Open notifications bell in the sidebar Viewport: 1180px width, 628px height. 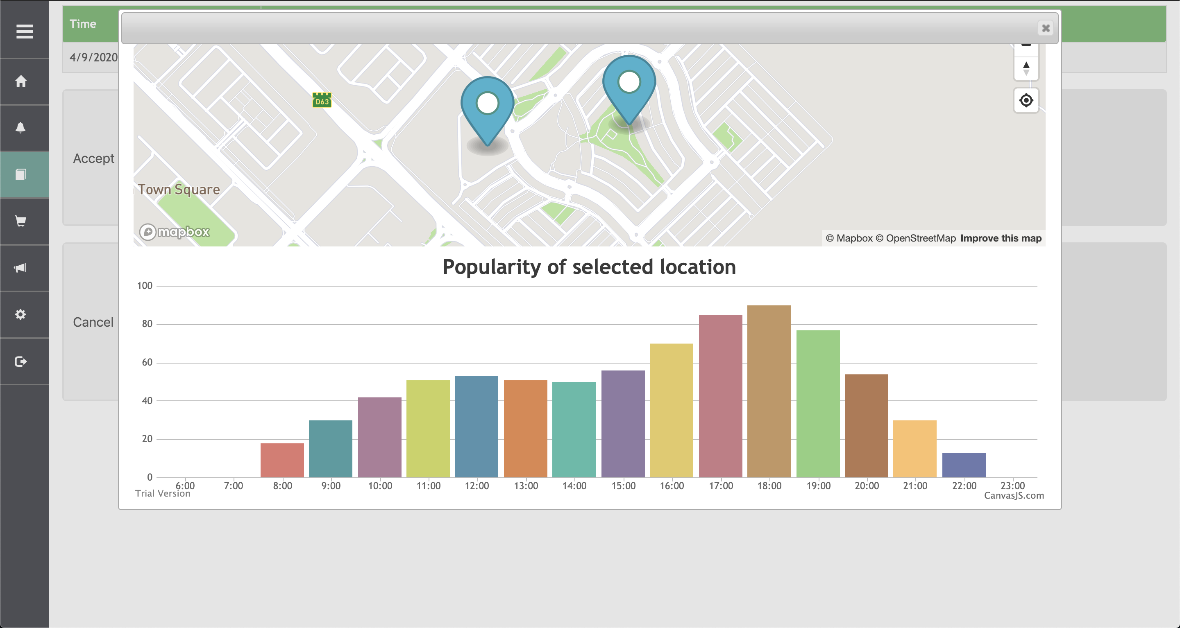[20, 128]
